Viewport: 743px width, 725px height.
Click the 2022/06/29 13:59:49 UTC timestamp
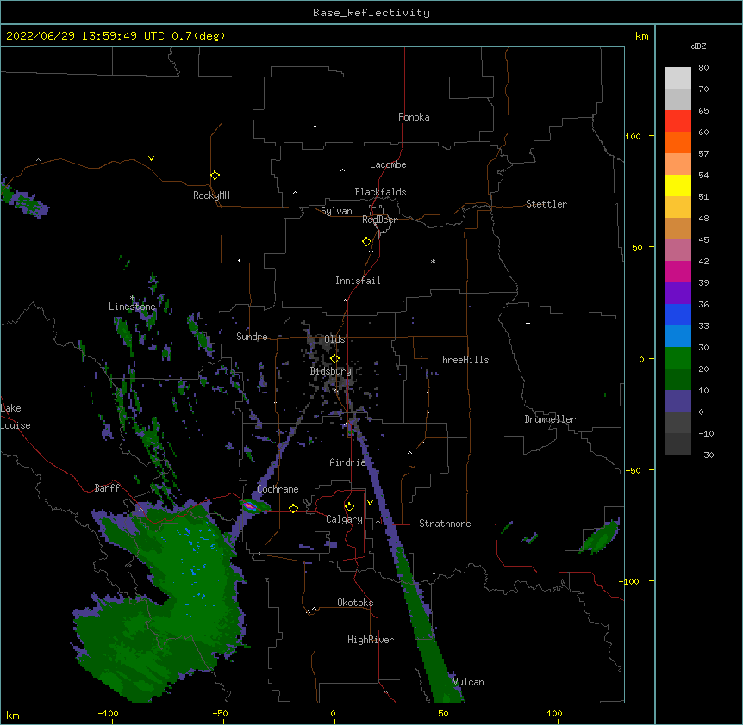[85, 36]
